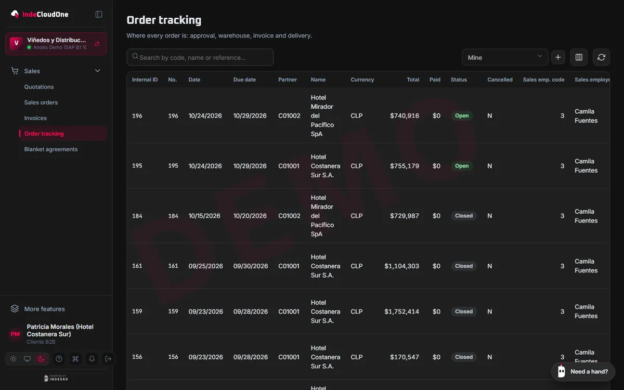Open the column settings icon
The width and height of the screenshot is (624, 390).
click(x=579, y=57)
